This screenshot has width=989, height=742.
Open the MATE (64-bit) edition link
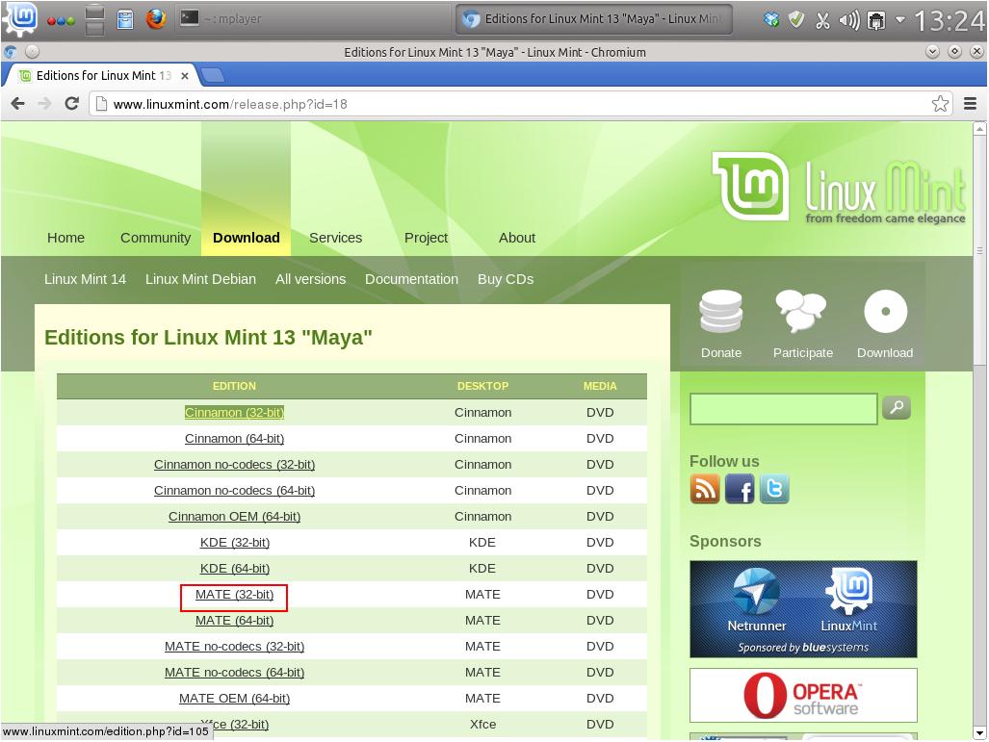[x=234, y=621]
